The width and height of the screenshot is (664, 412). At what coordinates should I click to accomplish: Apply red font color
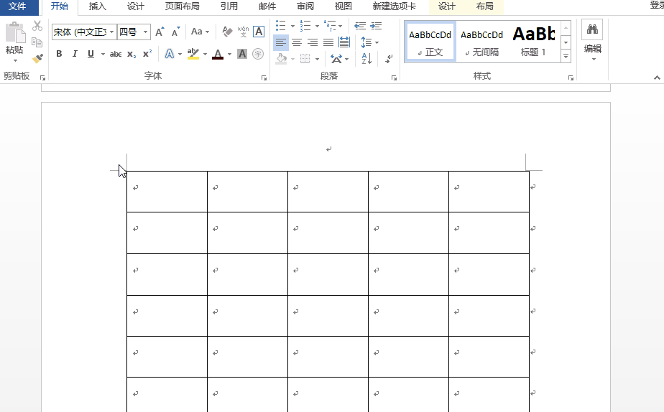218,54
